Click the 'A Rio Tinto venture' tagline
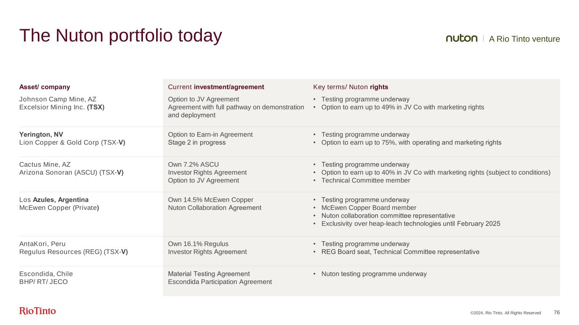 (x=524, y=39)
